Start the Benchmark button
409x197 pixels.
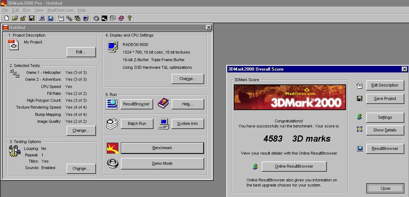162,148
